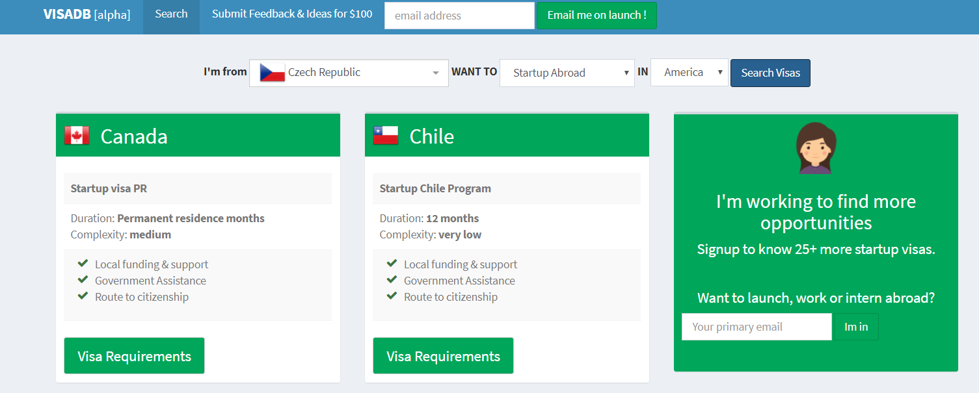The image size is (979, 393).
Task: Click checkmark beside Chile Government Assistance
Action: pyautogui.click(x=392, y=280)
